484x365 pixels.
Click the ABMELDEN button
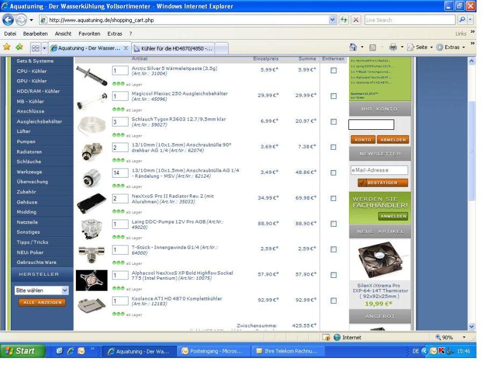click(x=393, y=139)
